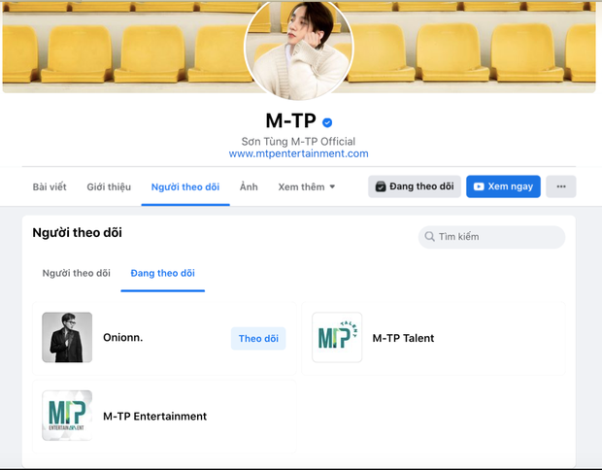Switch to the Người theo dõi sub-tab
The width and height of the screenshot is (602, 470).
click(76, 273)
